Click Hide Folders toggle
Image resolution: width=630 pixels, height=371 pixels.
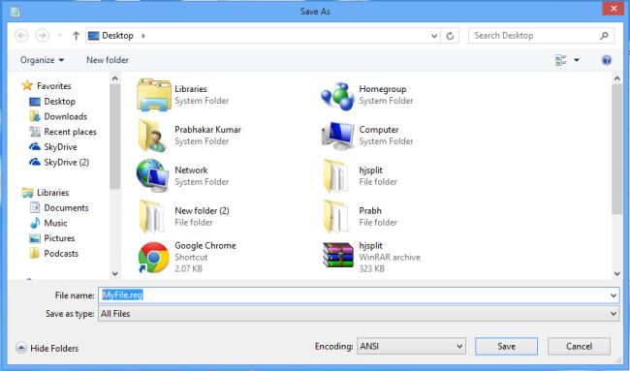tap(47, 348)
